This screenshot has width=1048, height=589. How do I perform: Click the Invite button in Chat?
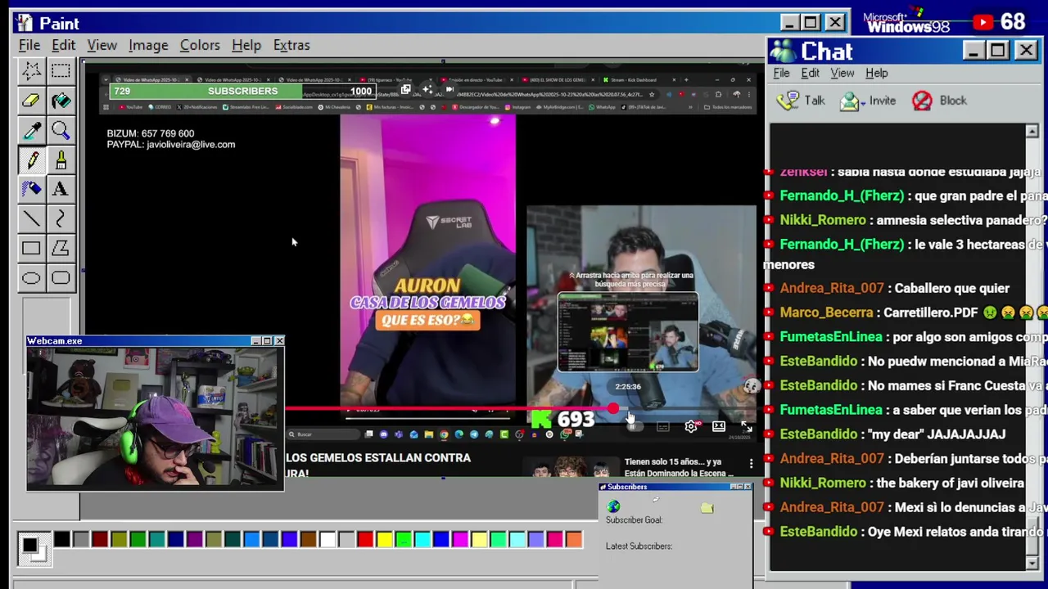click(868, 101)
